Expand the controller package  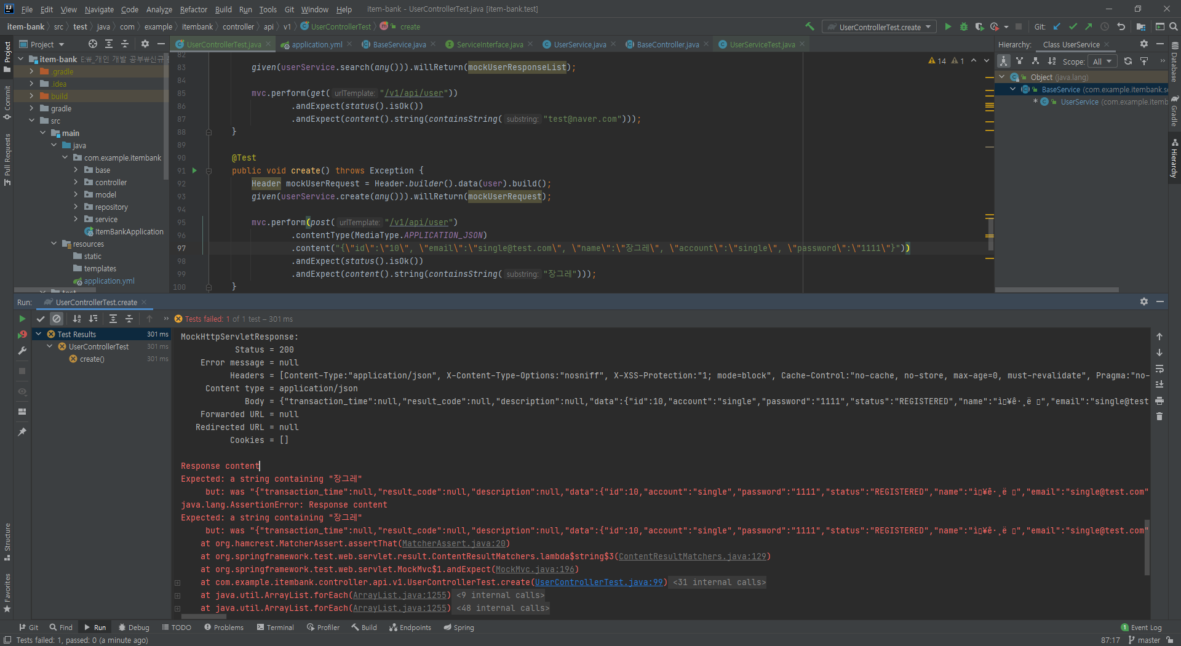[76, 182]
